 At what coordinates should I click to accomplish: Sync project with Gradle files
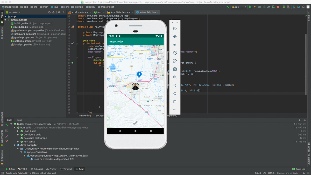[284, 7]
